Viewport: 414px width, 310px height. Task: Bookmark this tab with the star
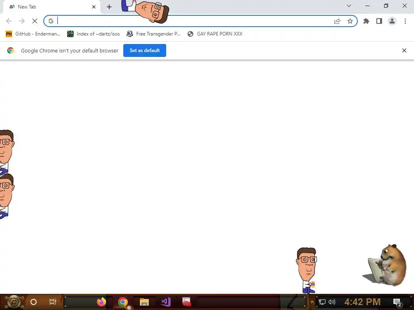(350, 21)
